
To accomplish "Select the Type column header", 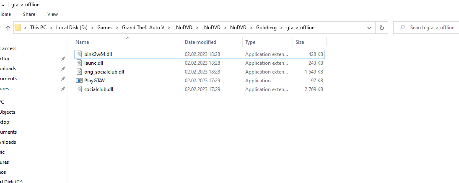I will pyautogui.click(x=250, y=42).
